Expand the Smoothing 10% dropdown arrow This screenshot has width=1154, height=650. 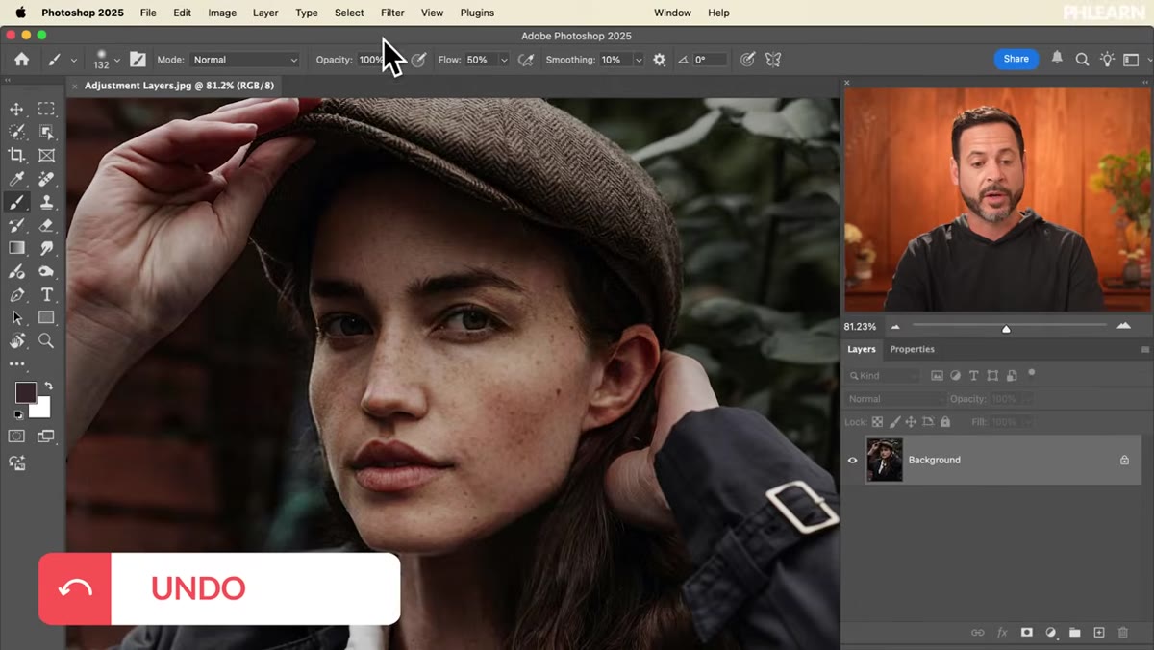click(x=638, y=60)
